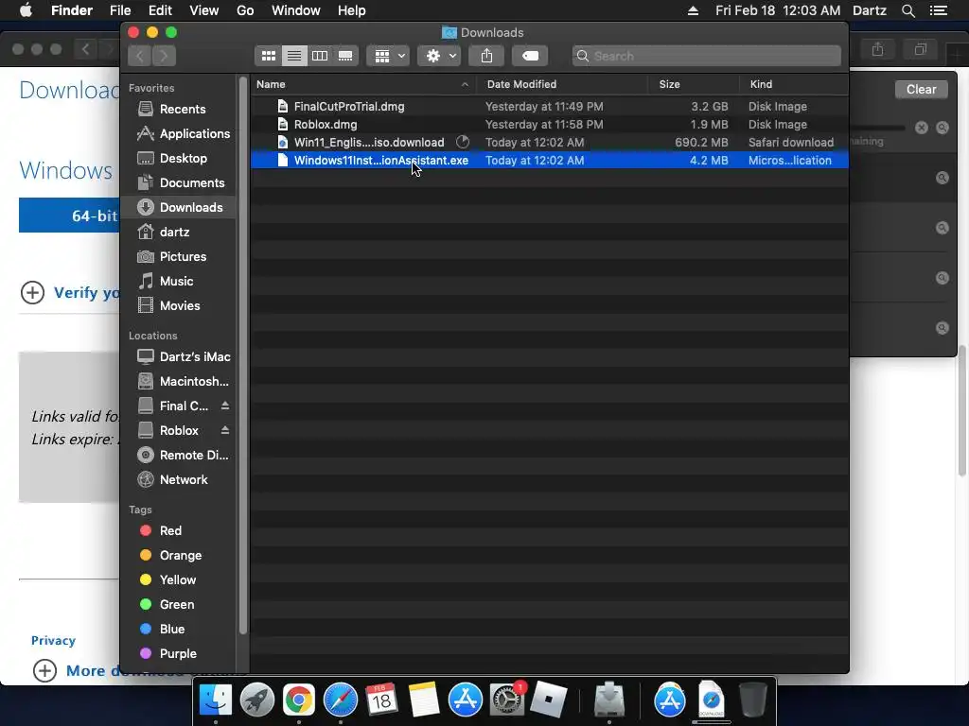Select Windows11Inst...ionAssistant.exe file
This screenshot has width=969, height=726.
click(x=550, y=161)
